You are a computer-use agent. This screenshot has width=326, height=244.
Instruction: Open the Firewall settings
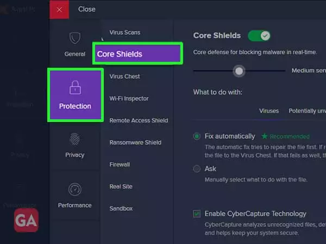coord(120,164)
